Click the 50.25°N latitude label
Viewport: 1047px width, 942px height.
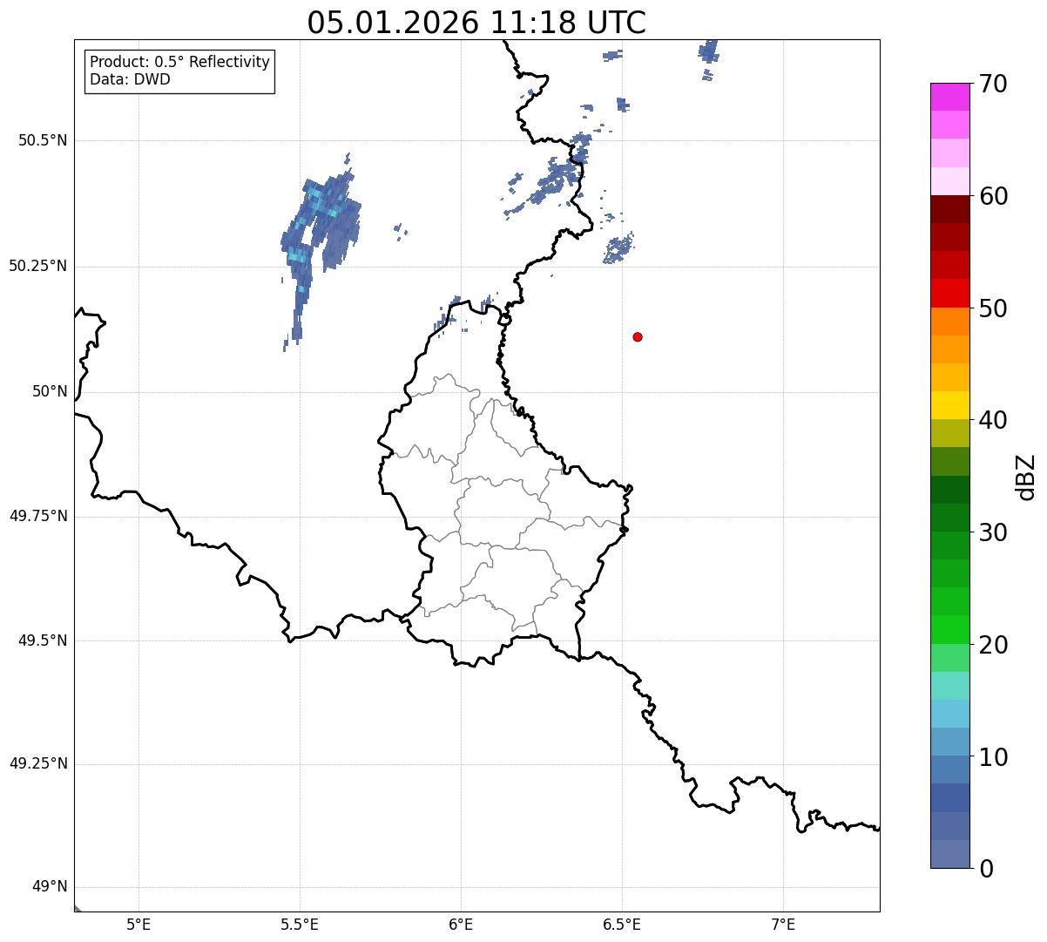point(38,266)
